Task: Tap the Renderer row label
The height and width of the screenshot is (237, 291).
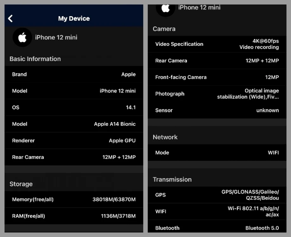Action: [23, 141]
